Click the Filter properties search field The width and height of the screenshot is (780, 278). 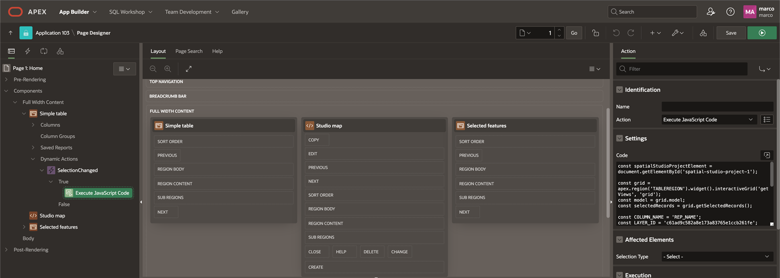coord(681,69)
